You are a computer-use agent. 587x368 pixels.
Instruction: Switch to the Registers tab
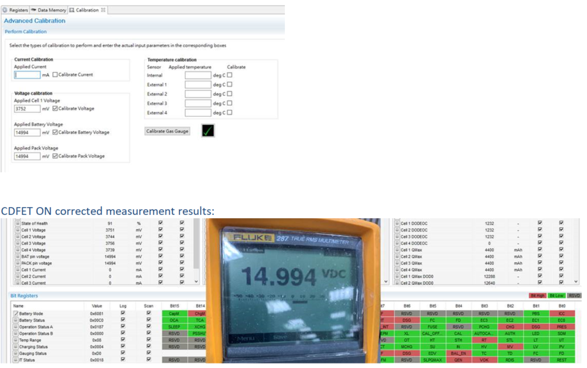(x=15, y=10)
